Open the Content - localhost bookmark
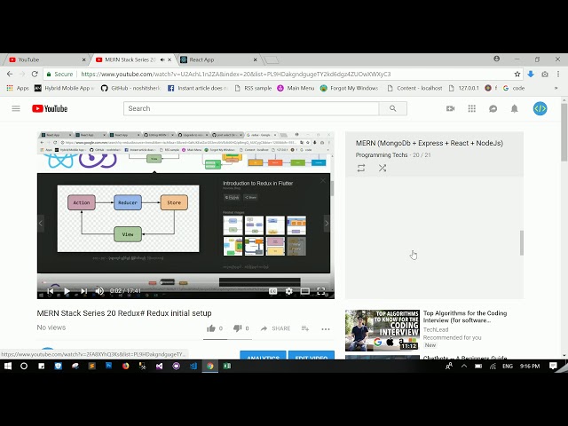 point(414,88)
